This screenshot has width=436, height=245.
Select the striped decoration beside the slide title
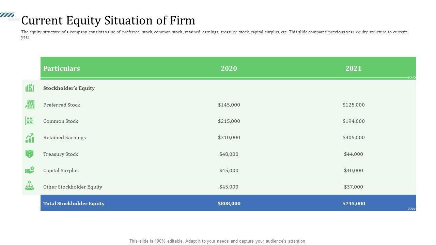tap(7, 15)
